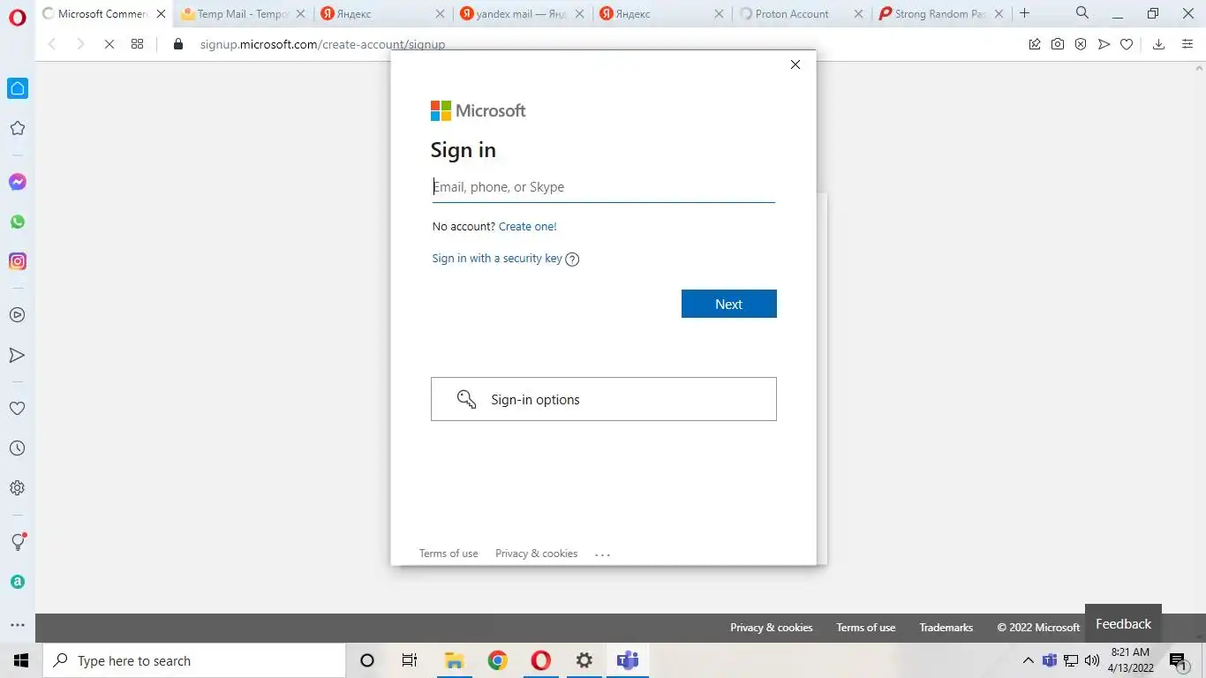Viewport: 1206px width, 678px height.
Task: Click Sign in with a security key
Action: pyautogui.click(x=497, y=259)
